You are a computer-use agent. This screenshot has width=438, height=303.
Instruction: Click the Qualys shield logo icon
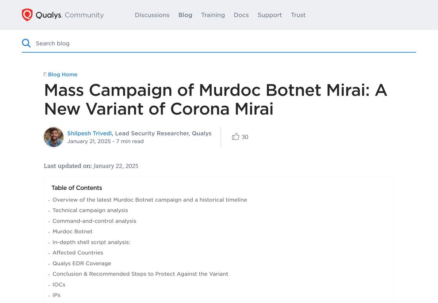tap(27, 15)
